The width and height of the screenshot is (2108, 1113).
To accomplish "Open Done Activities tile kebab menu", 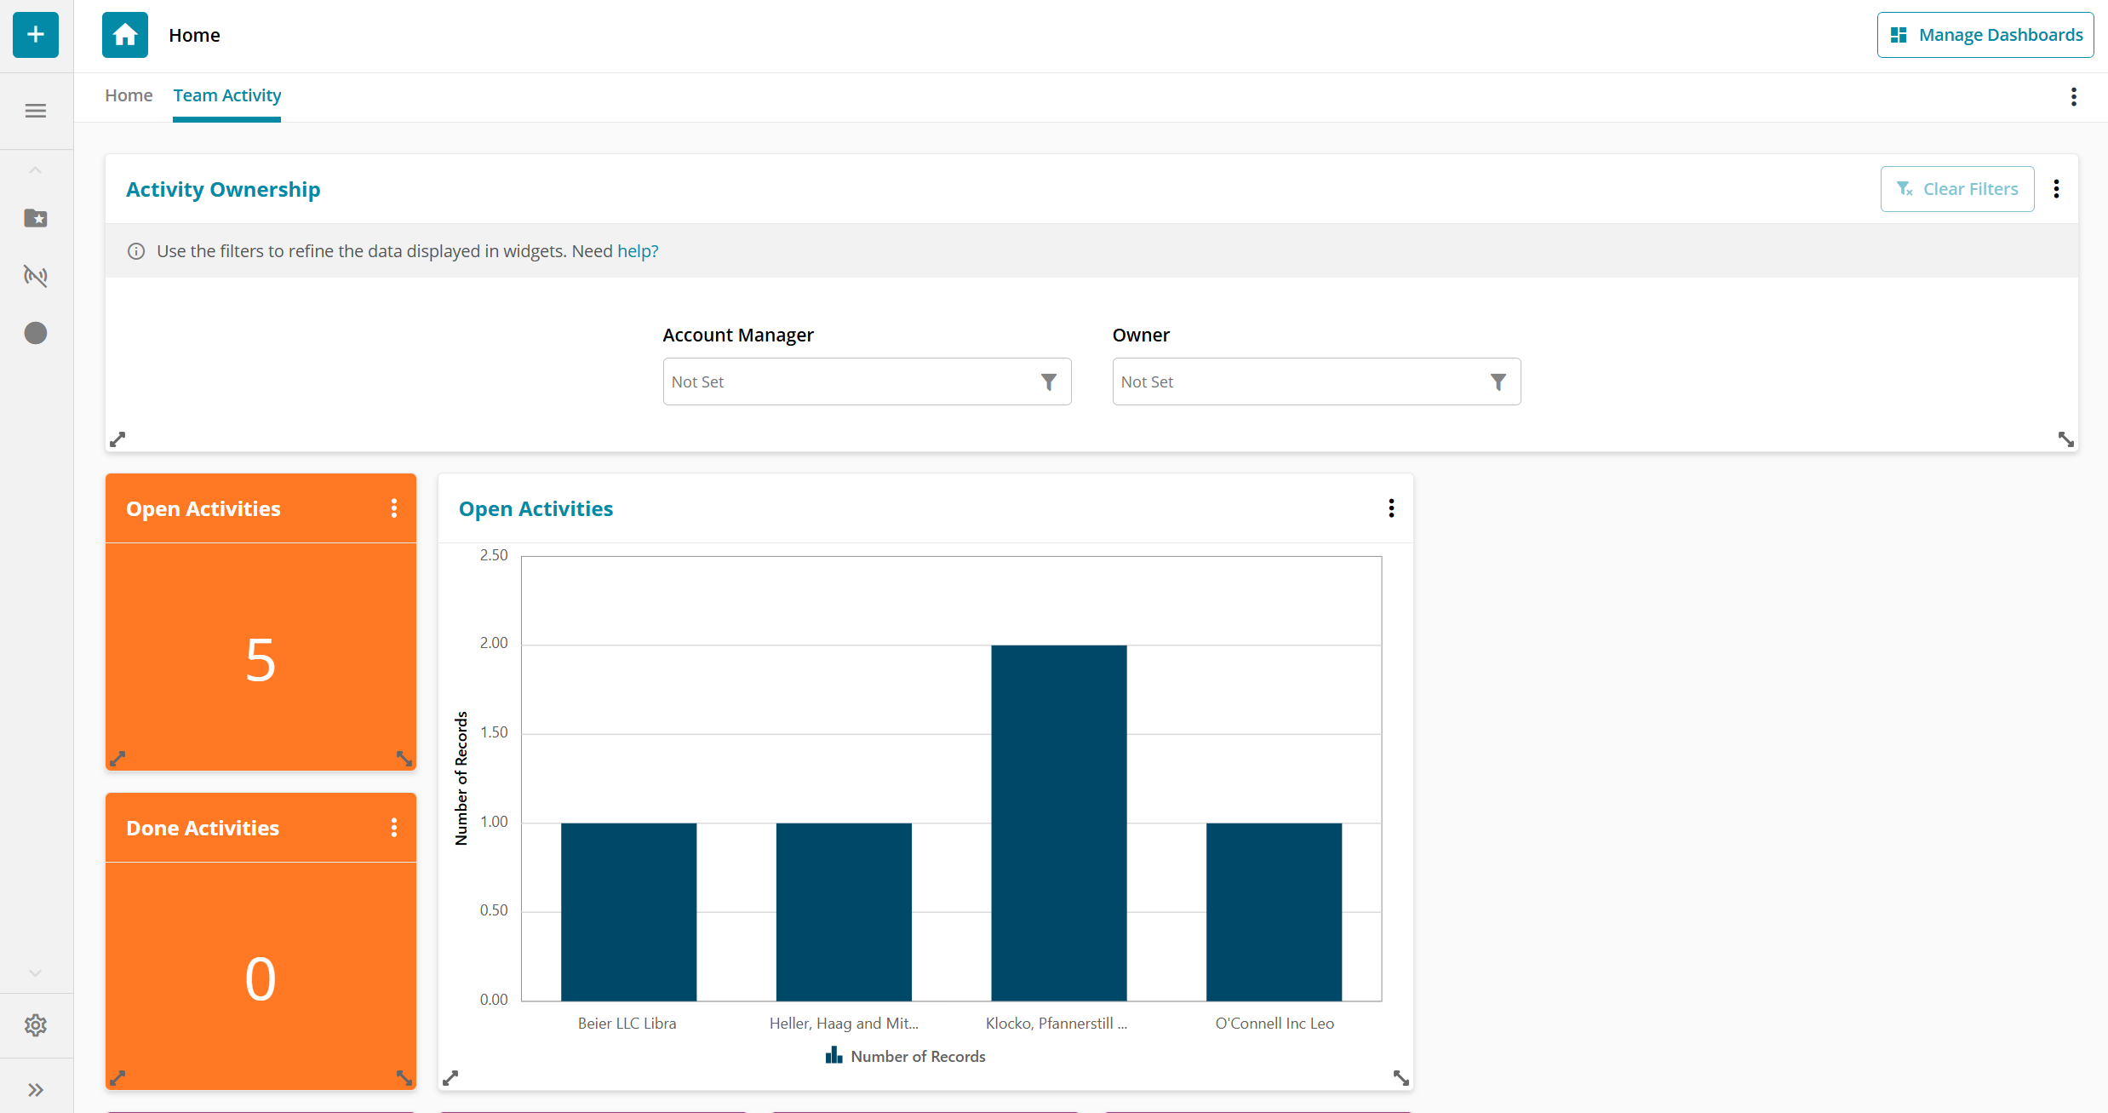I will (x=393, y=828).
